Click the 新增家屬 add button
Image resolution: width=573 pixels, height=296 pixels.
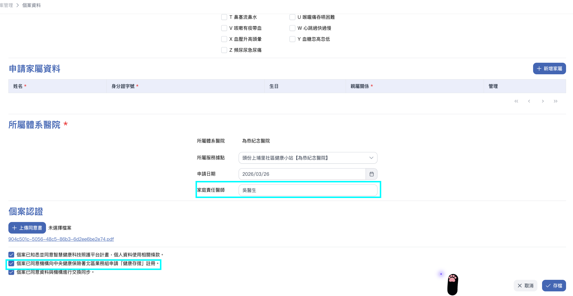tap(549, 69)
